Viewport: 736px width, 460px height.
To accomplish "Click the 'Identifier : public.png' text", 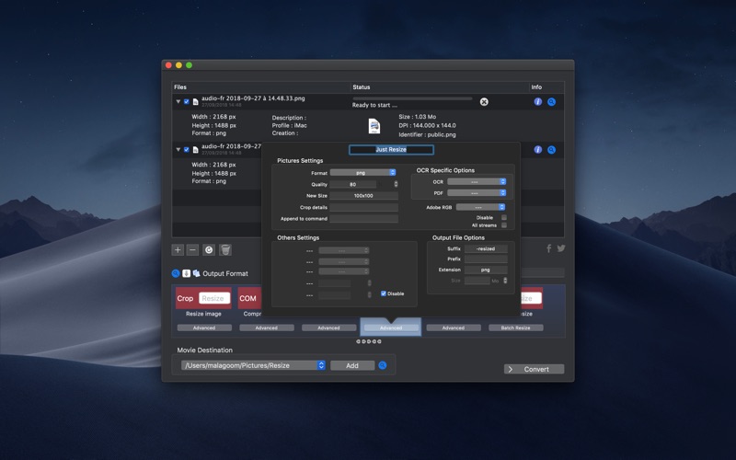I will point(427,134).
